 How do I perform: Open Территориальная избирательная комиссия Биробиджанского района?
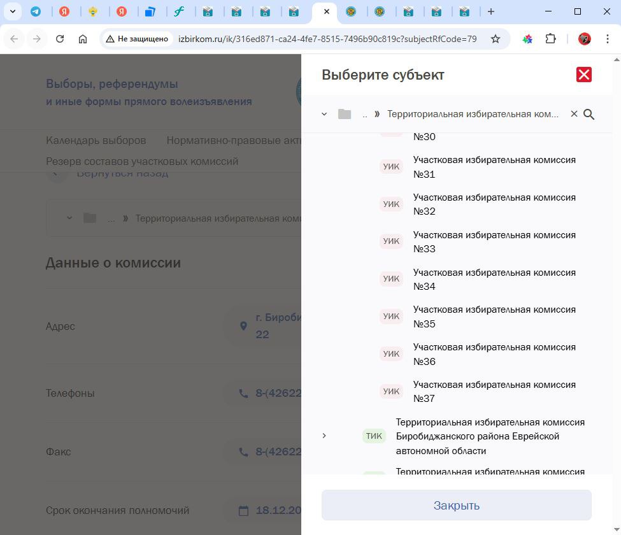point(490,436)
